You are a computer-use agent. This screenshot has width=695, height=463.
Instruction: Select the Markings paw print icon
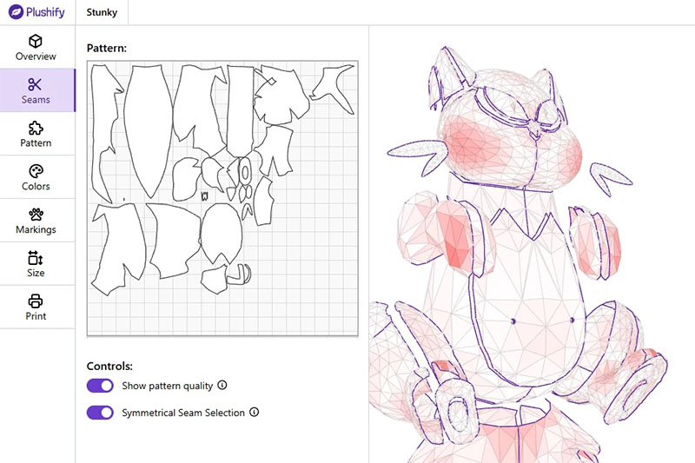tap(36, 215)
